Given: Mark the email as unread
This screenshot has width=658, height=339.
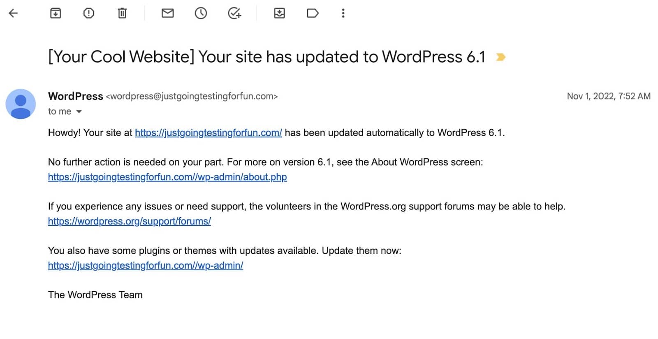Looking at the screenshot, I should [167, 13].
